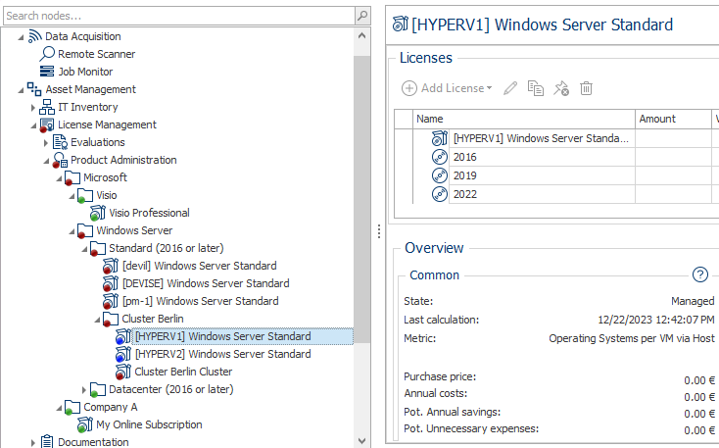Image resolution: width=719 pixels, height=448 pixels.
Task: Click the edit license pencil icon
Action: 510,87
